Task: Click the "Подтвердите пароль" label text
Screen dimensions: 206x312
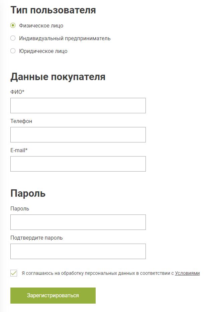Action: point(36,238)
